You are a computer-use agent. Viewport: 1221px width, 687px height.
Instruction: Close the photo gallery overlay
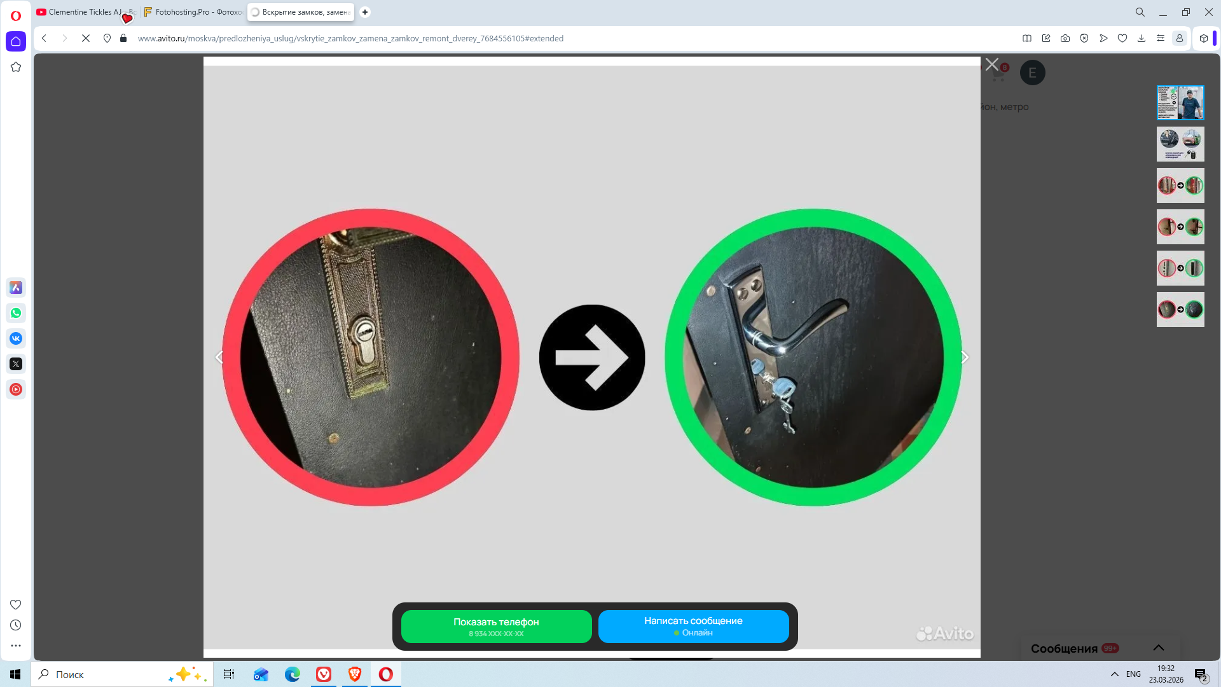991,64
